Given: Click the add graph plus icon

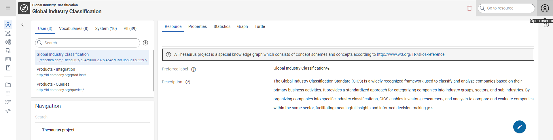Looking at the screenshot, I should coord(145,43).
